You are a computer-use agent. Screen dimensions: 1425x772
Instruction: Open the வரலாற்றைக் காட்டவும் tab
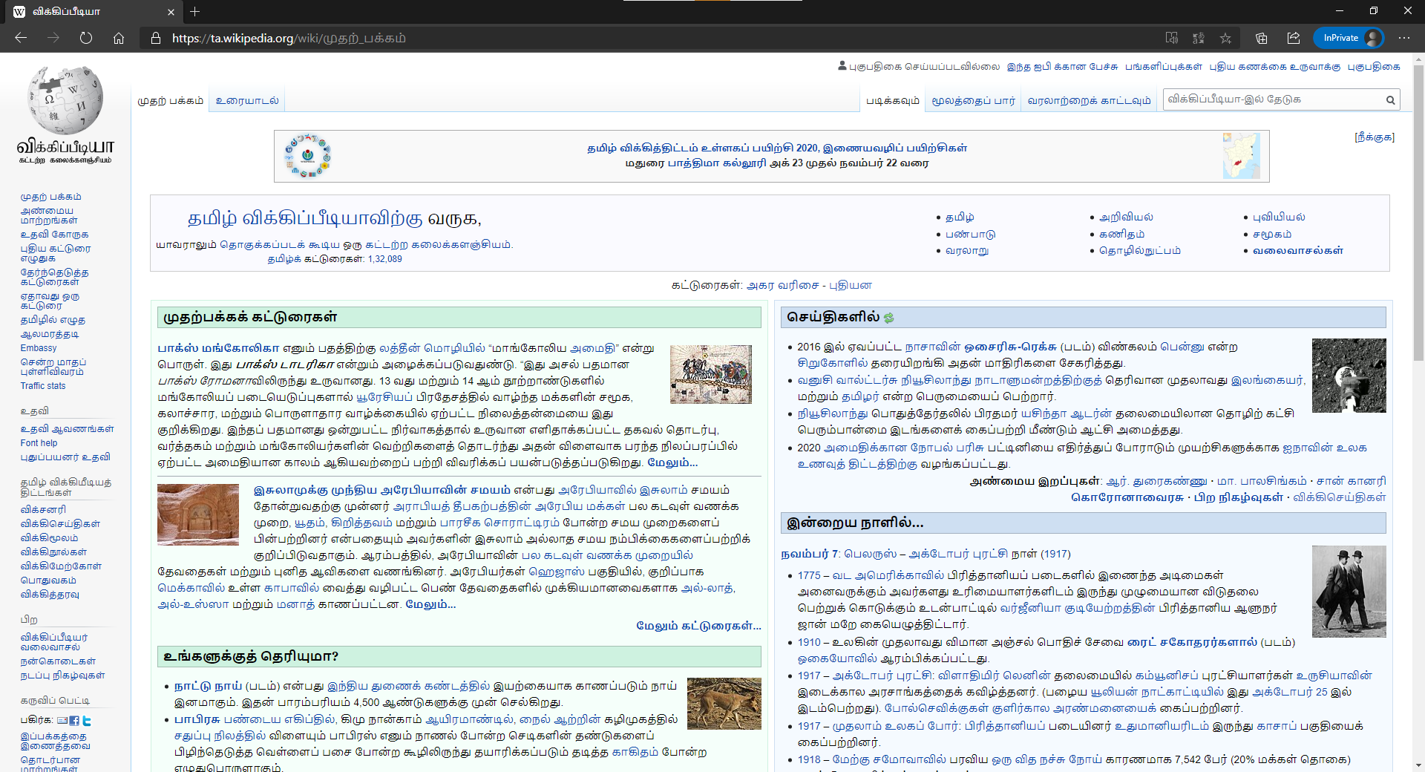[1089, 101]
